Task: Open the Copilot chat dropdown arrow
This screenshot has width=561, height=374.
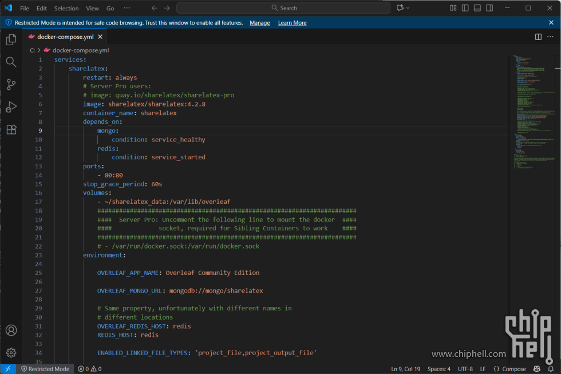Action: coord(408,8)
